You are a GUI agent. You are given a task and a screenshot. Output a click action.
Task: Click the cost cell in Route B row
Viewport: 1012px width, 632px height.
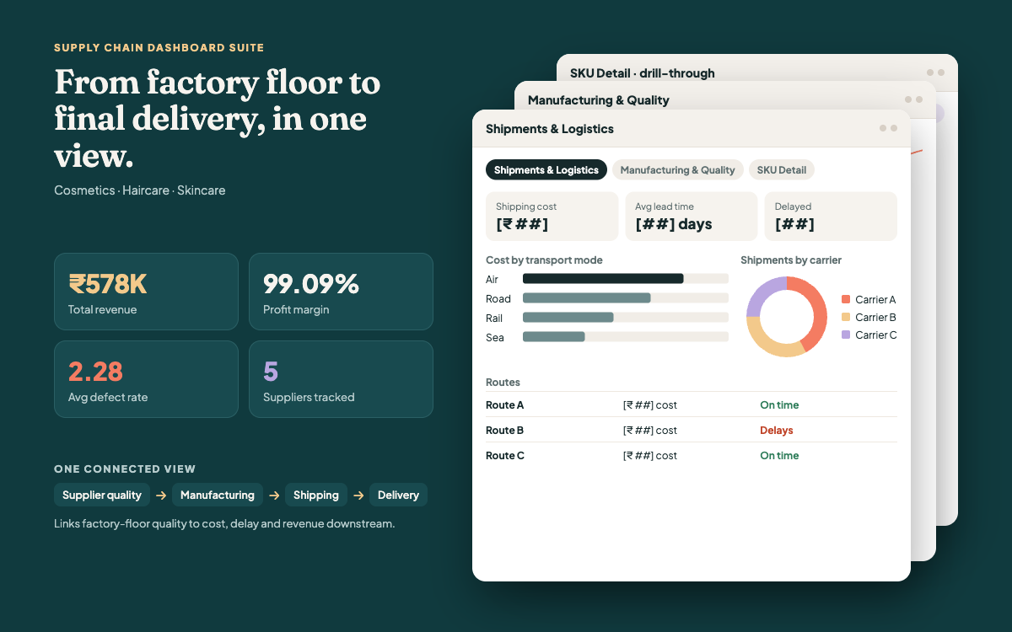pos(650,430)
